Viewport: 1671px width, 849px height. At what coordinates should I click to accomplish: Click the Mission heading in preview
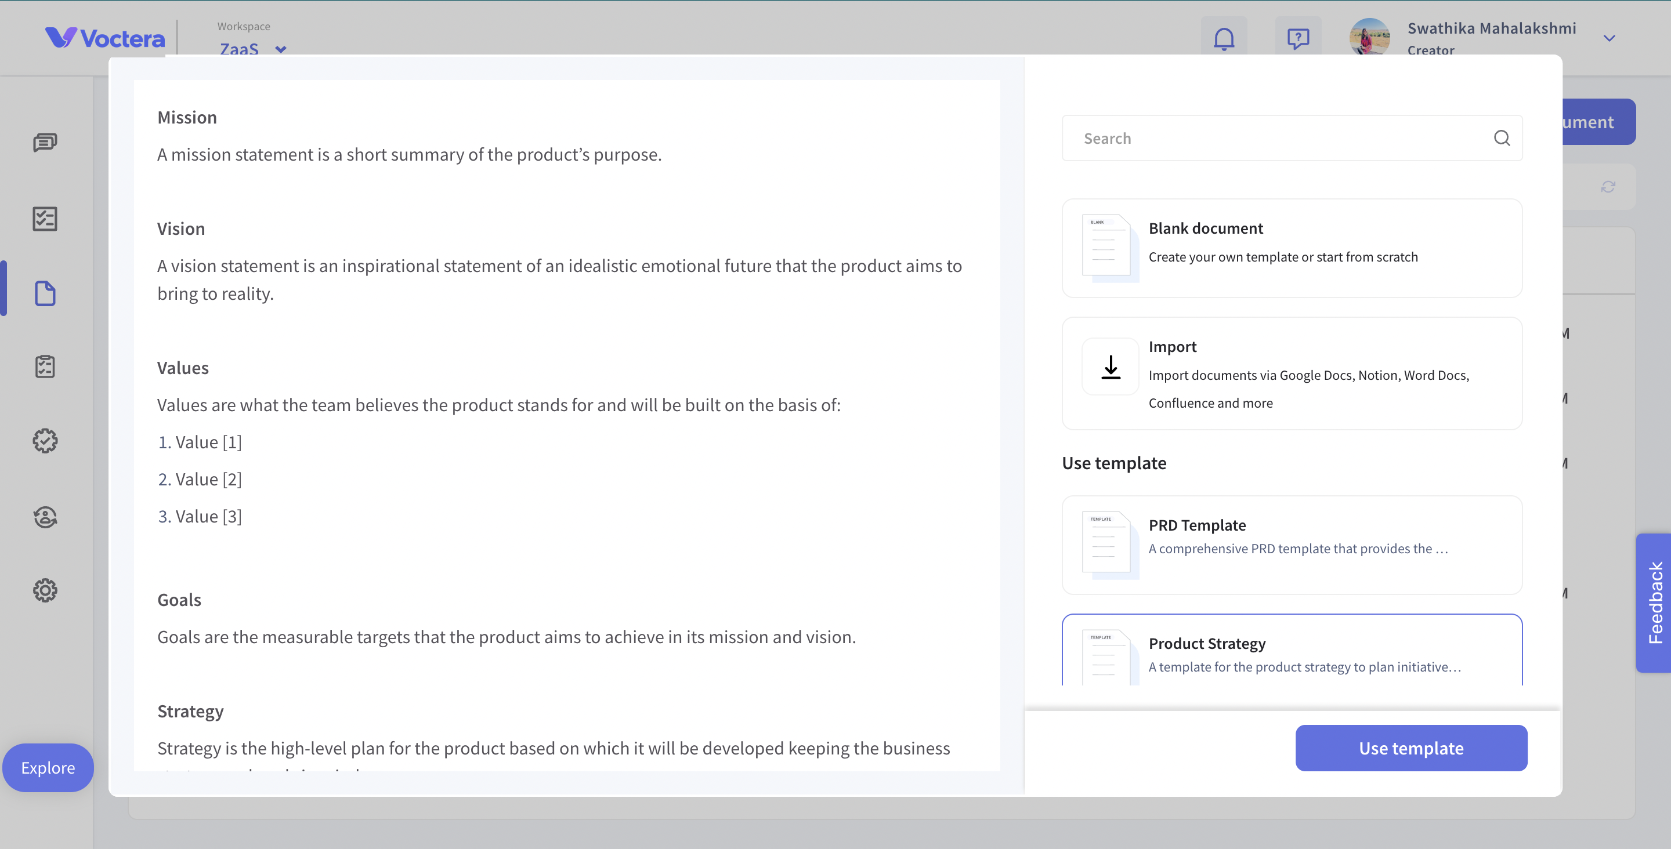coord(187,117)
